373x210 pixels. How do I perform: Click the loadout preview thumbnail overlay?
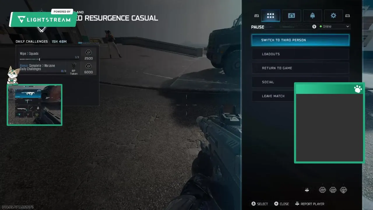click(34, 105)
